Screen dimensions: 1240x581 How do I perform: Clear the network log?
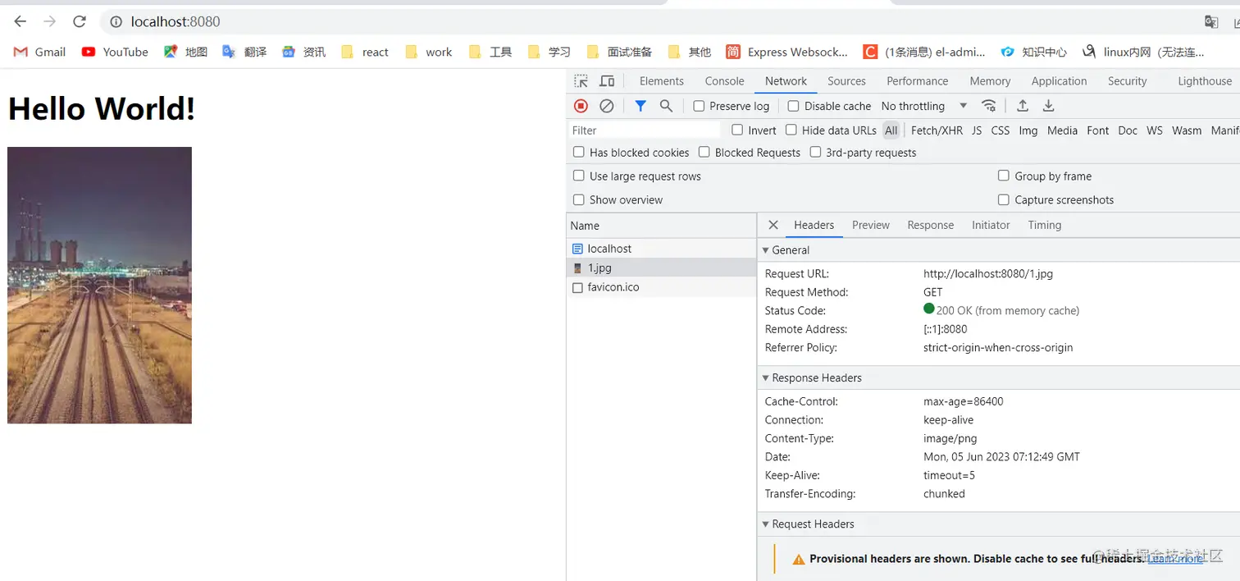(x=606, y=106)
